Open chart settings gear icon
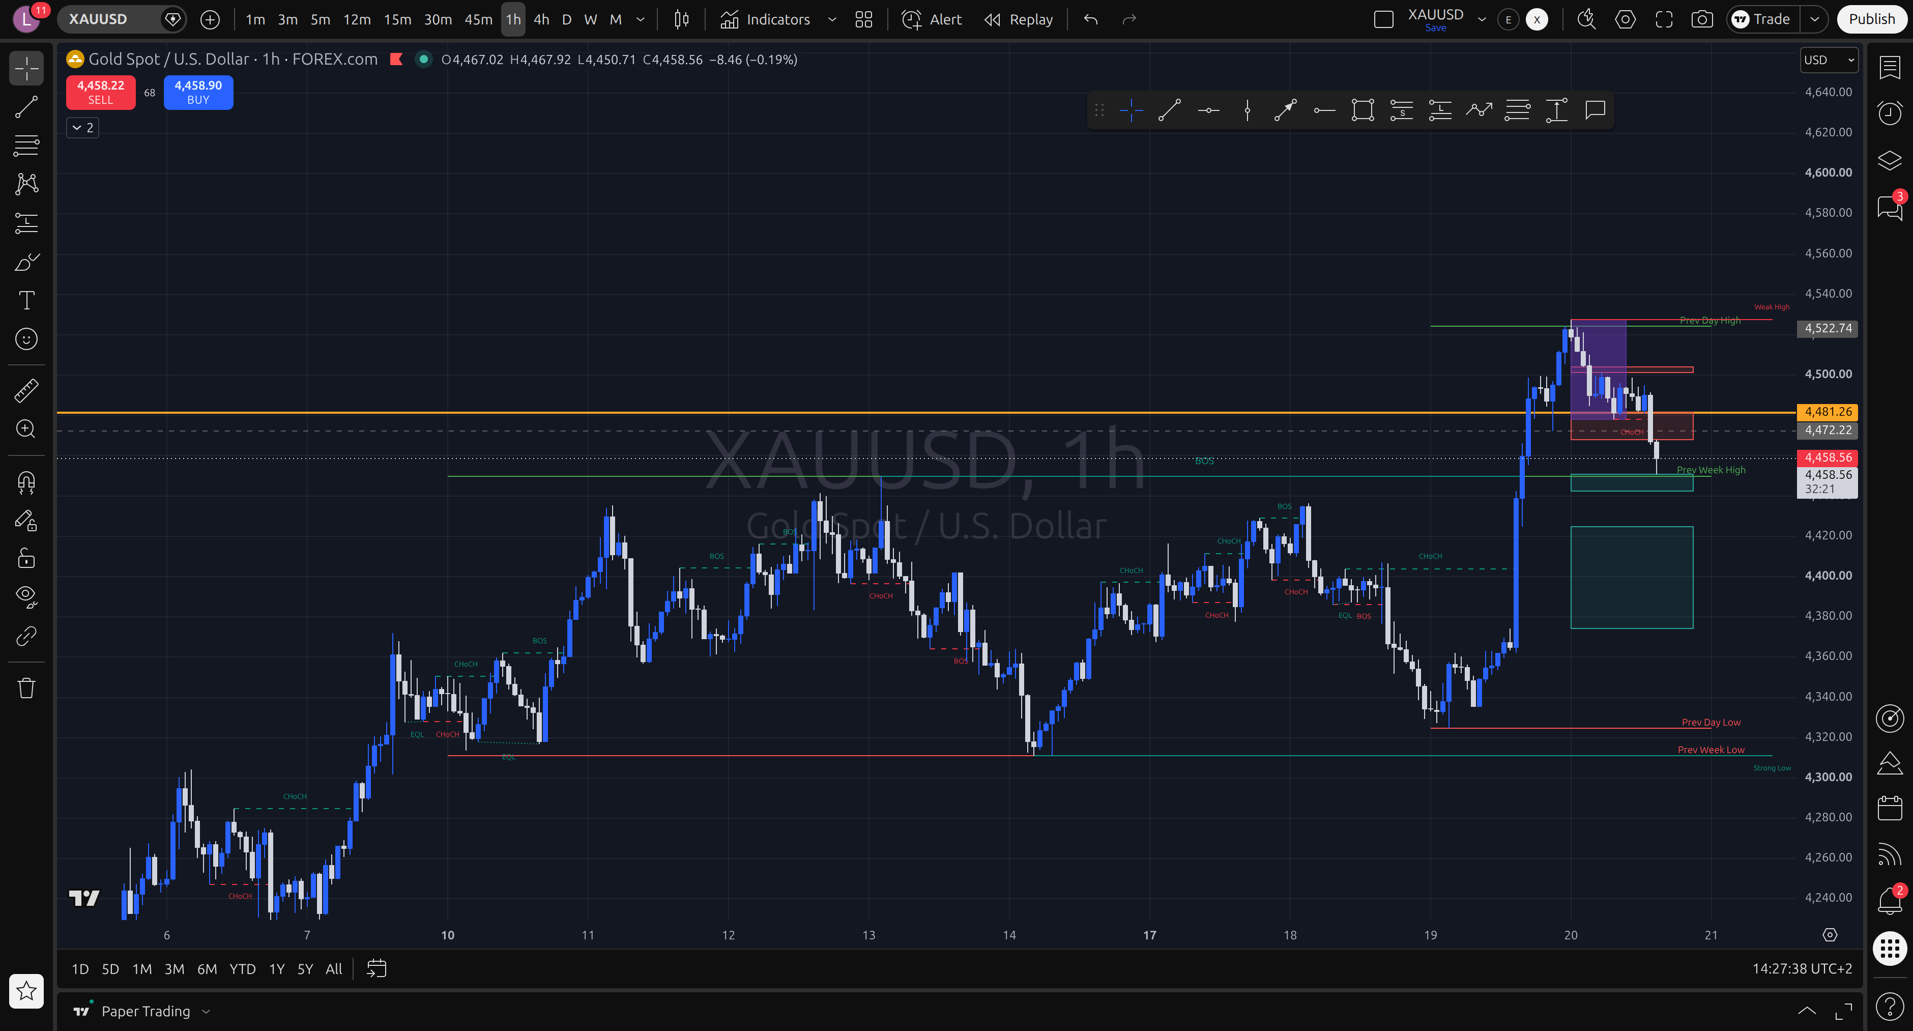Image resolution: width=1913 pixels, height=1031 pixels. (1626, 19)
